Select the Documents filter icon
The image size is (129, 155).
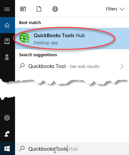pos(39,9)
